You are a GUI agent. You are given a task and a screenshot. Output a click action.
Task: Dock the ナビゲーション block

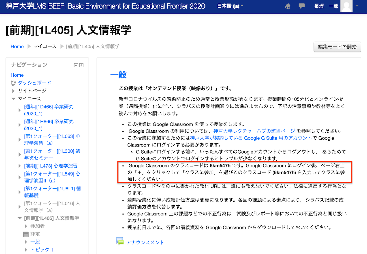click(81, 65)
